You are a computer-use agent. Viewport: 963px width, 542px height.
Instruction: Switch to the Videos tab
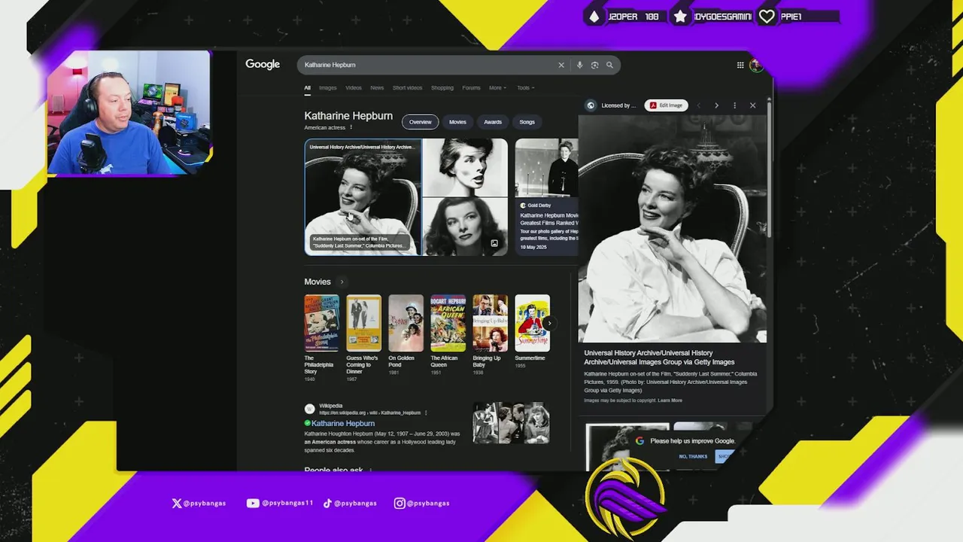click(354, 88)
